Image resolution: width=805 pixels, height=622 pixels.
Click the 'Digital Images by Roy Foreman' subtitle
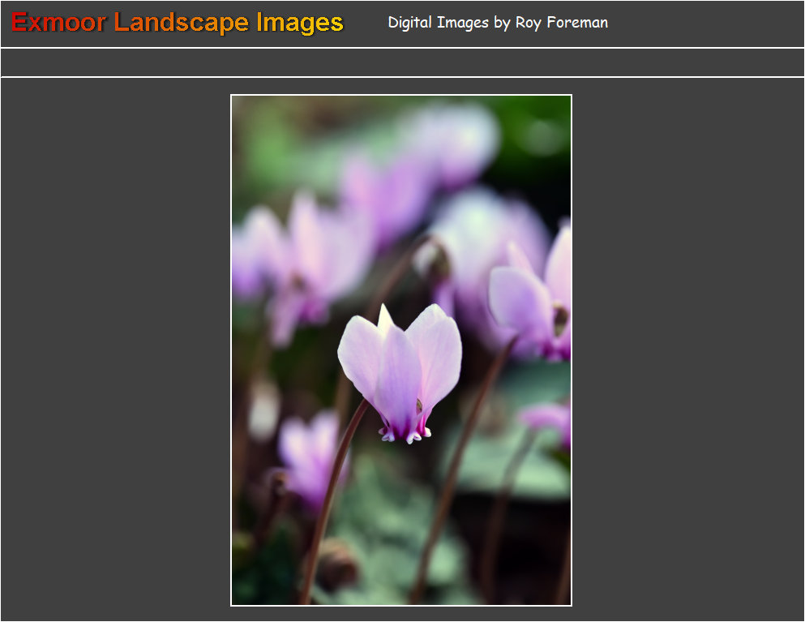coord(497,23)
